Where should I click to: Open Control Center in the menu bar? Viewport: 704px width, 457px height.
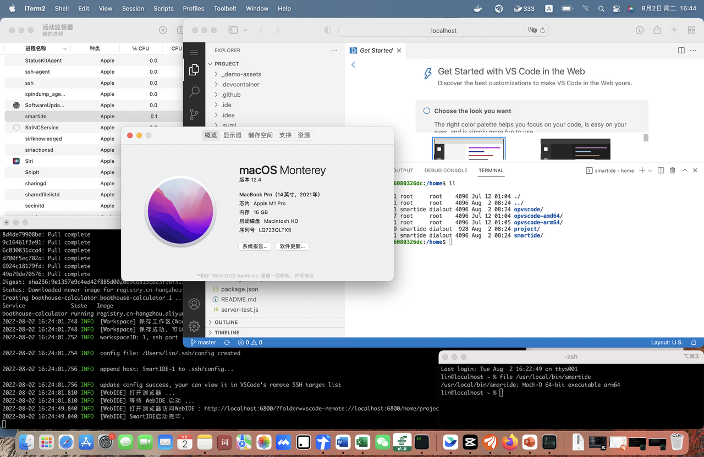coord(616,8)
